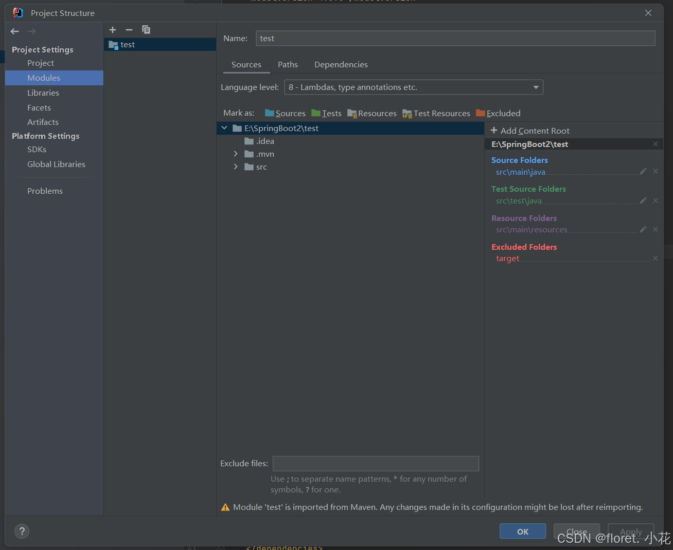Image resolution: width=673 pixels, height=550 pixels.
Task: Remove src\main\resources resource folder
Action: tap(656, 229)
